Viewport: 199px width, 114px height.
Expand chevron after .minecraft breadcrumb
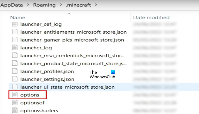pyautogui.click(x=96, y=5)
